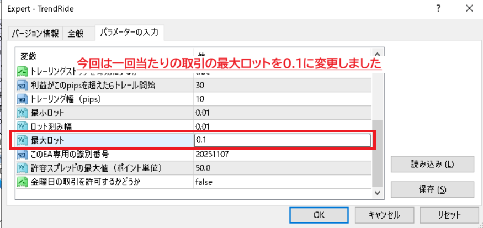483x228 pixels.
Task: Open the help question mark button
Action: tap(438, 9)
